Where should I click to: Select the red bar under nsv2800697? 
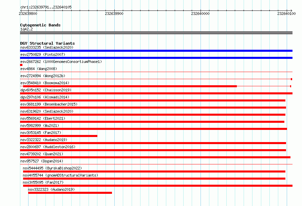(153, 150)
